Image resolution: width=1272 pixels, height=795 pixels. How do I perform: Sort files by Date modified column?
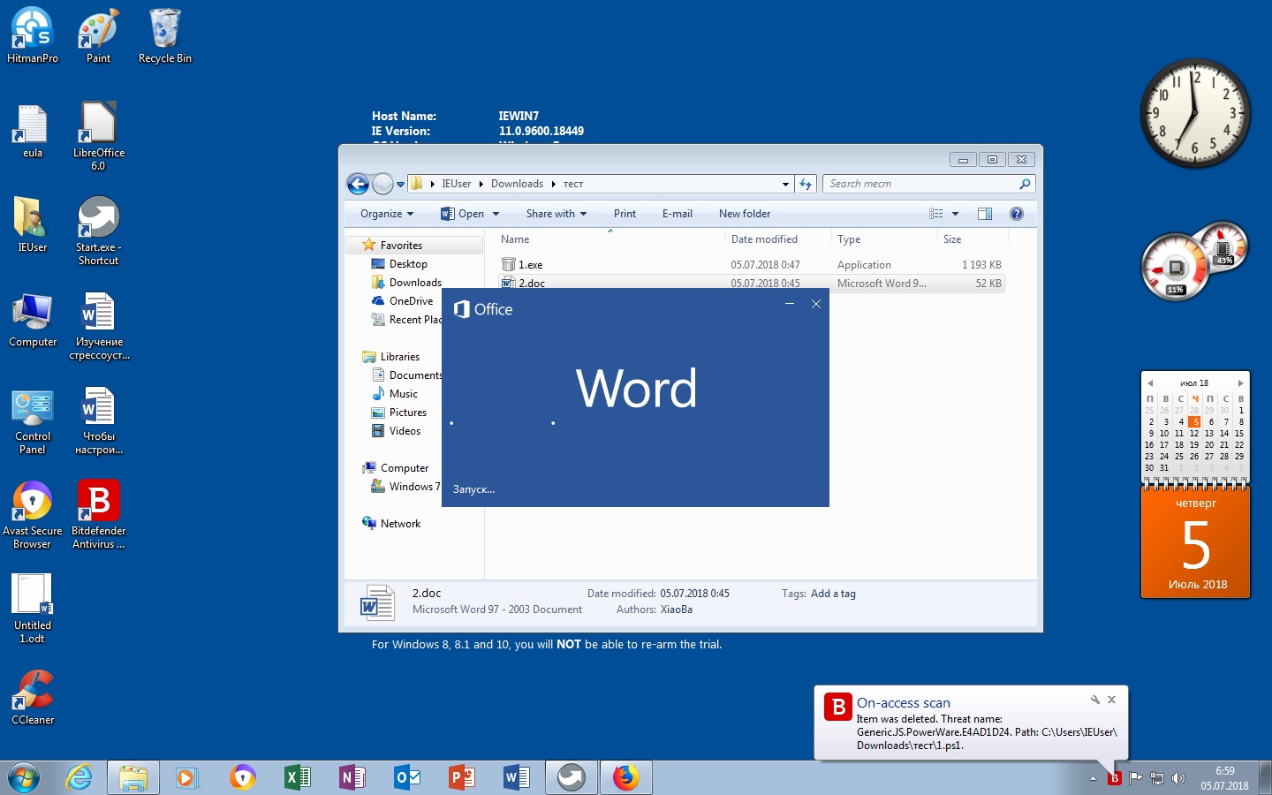pyautogui.click(x=777, y=239)
